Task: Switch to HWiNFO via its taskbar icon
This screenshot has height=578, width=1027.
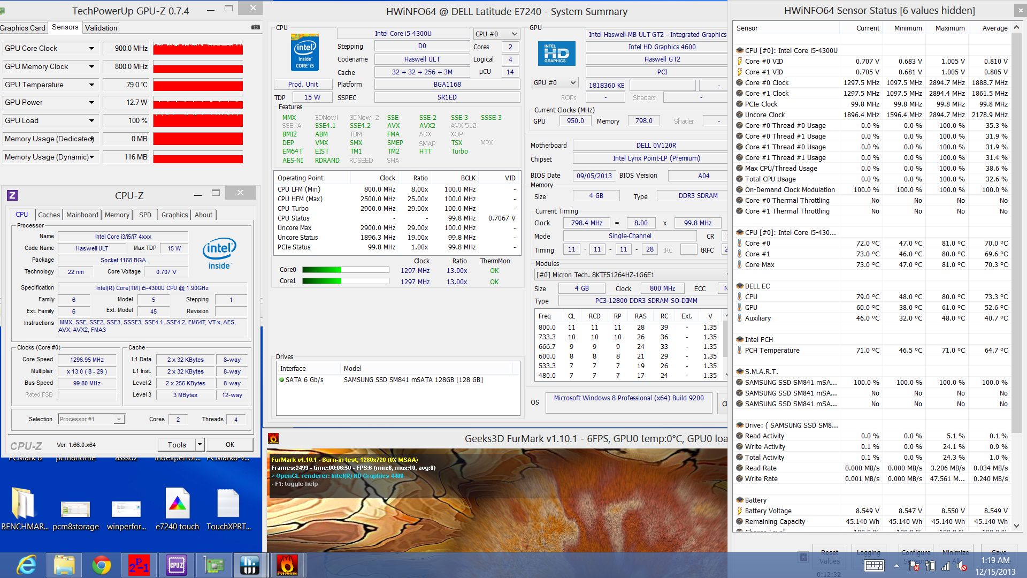Action: click(x=250, y=565)
